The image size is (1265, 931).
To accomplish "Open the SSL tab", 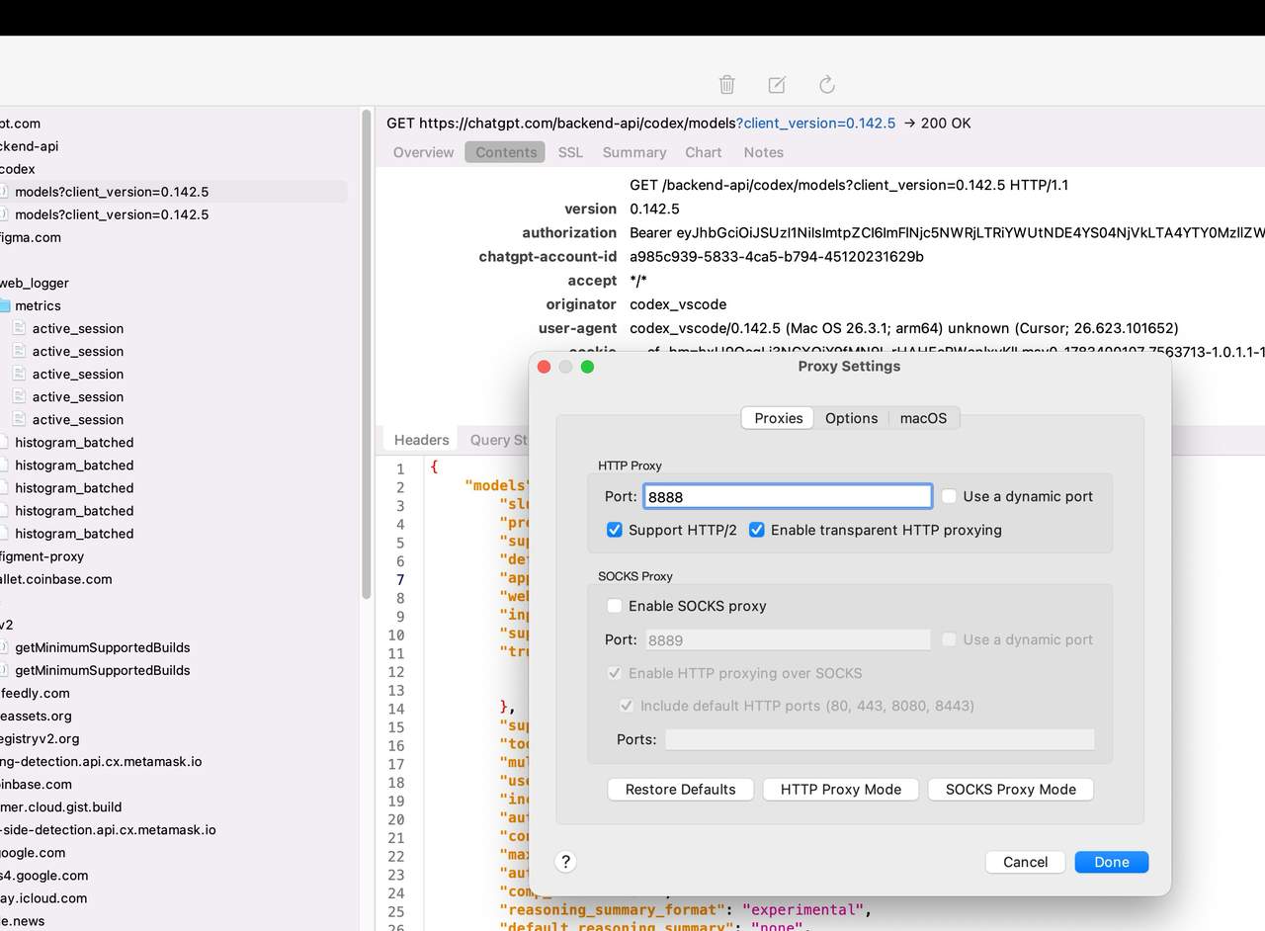I will pyautogui.click(x=570, y=152).
